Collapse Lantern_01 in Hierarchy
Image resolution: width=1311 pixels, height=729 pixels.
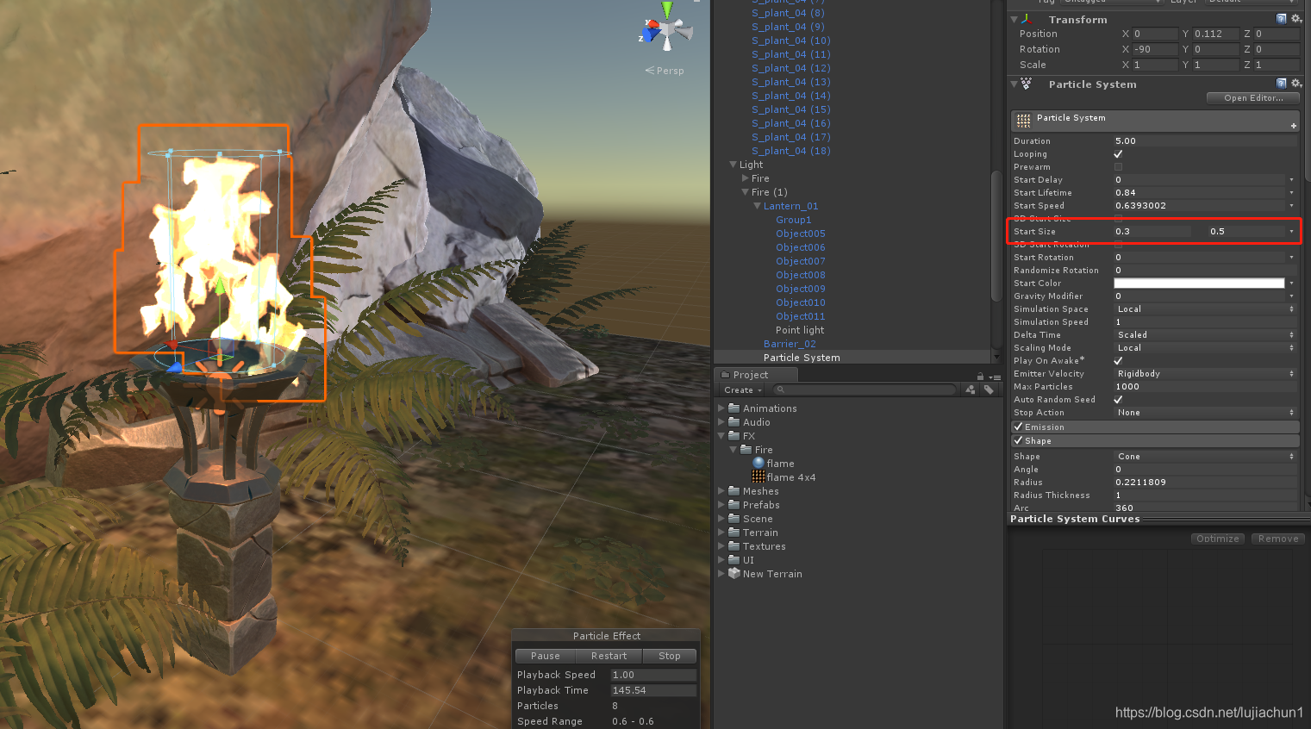coord(758,206)
